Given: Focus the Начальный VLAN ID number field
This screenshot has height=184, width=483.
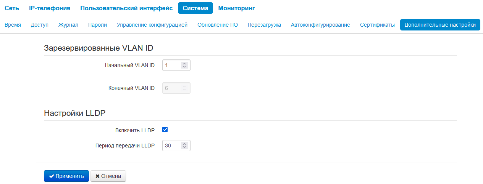Looking at the screenshot, I should click(172, 65).
